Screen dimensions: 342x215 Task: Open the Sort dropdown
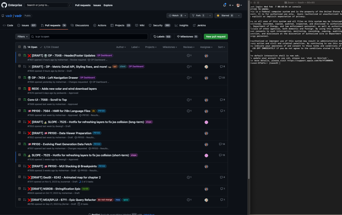click(x=221, y=47)
